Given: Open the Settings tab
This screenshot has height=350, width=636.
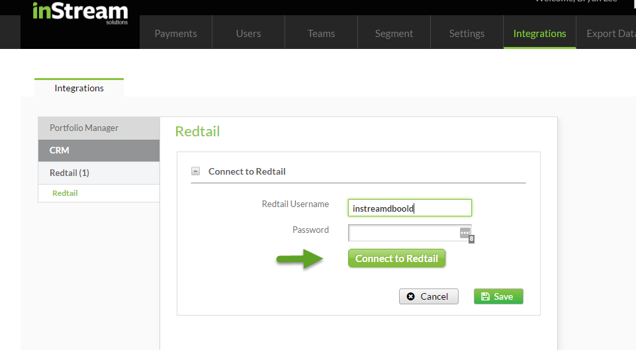Looking at the screenshot, I should pos(467,33).
